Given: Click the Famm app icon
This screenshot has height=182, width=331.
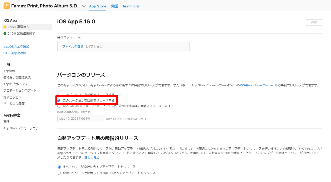Looking at the screenshot, I should pyautogui.click(x=7, y=6).
